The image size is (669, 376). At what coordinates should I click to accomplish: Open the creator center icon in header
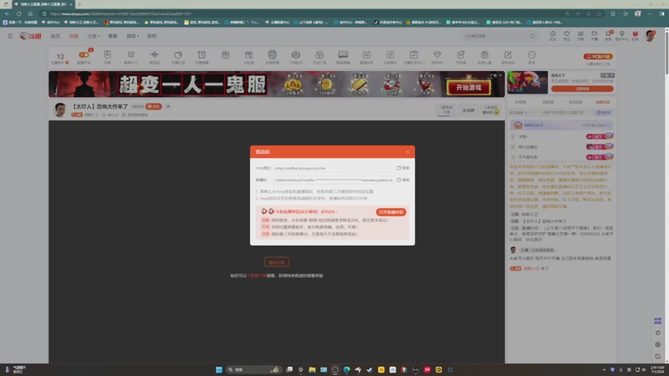click(x=621, y=35)
